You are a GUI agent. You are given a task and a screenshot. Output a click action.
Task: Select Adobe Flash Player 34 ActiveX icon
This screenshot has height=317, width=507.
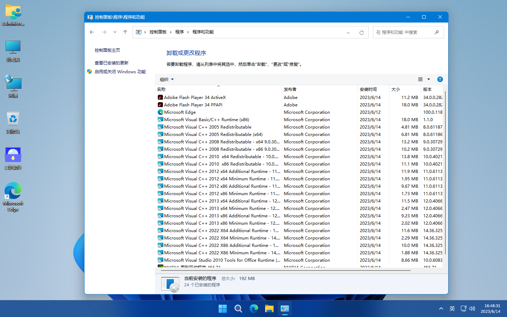160,98
